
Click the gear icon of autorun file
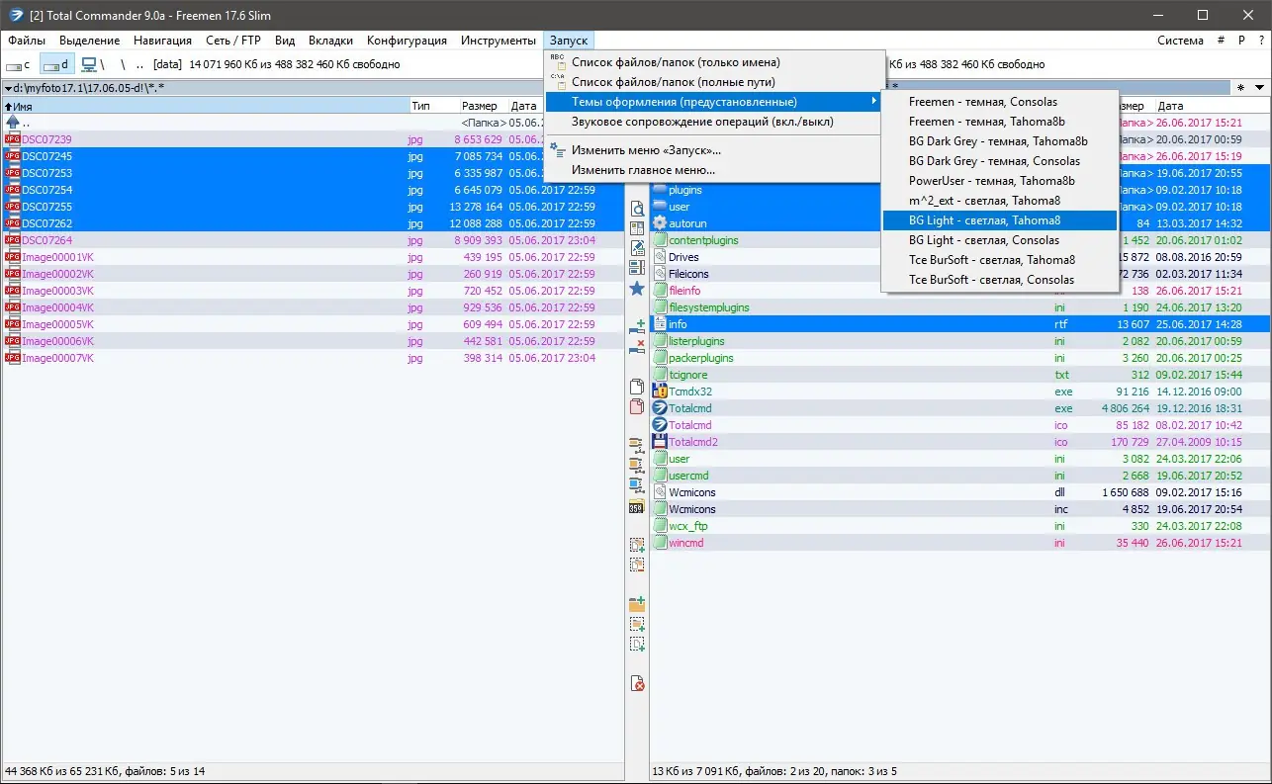point(661,223)
